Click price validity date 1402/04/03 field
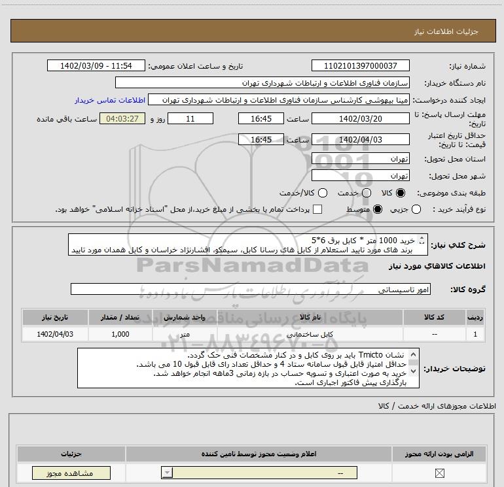The image size is (504, 487). coord(360,139)
